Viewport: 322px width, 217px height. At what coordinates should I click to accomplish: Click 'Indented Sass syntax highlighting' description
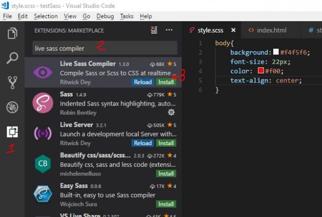point(118,104)
